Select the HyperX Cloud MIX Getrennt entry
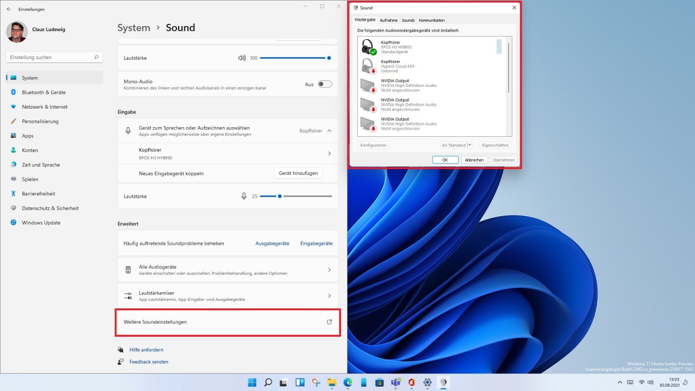 pos(432,66)
